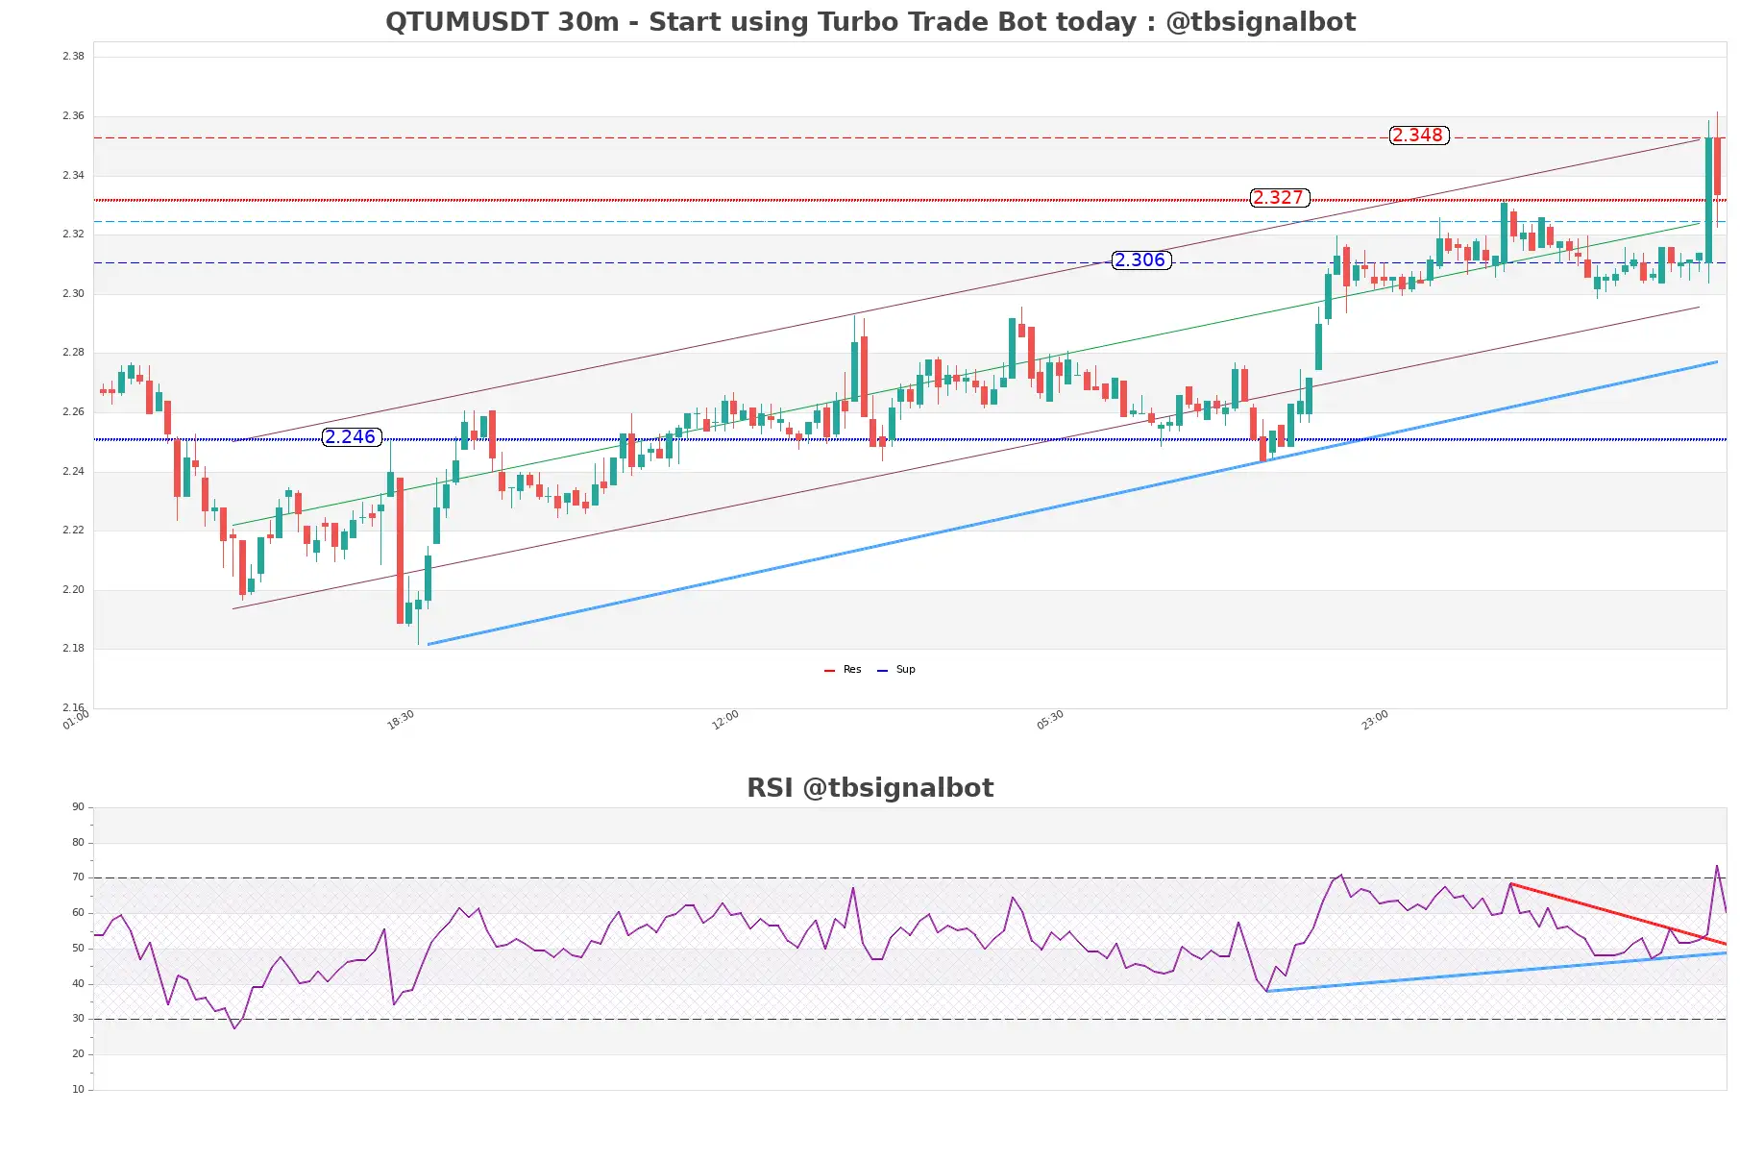Click the thick blue price support trendline
The width and height of the screenshot is (1740, 1161).
[1072, 503]
